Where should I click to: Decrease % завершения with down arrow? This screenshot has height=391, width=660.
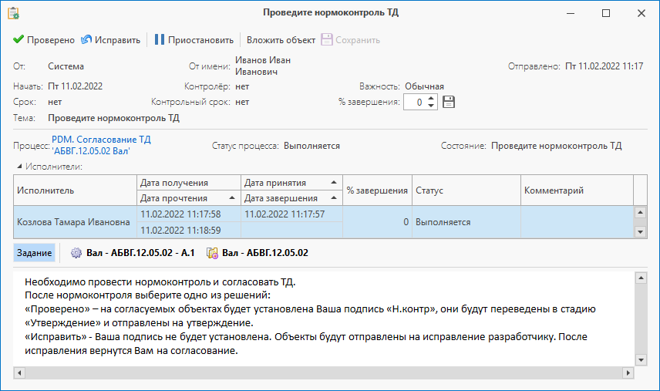coord(431,105)
